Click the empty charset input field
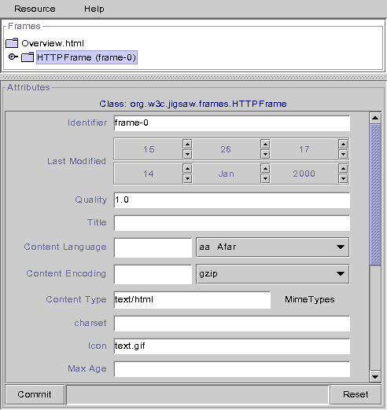 pos(232,324)
